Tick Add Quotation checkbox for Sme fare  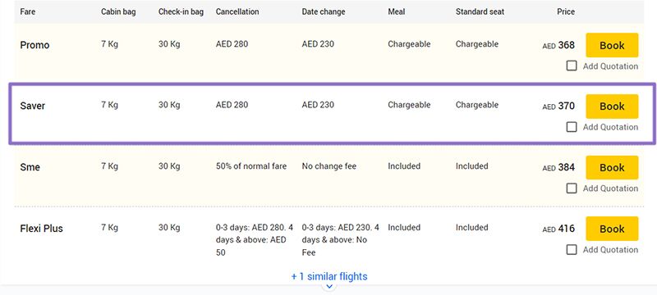(x=572, y=188)
